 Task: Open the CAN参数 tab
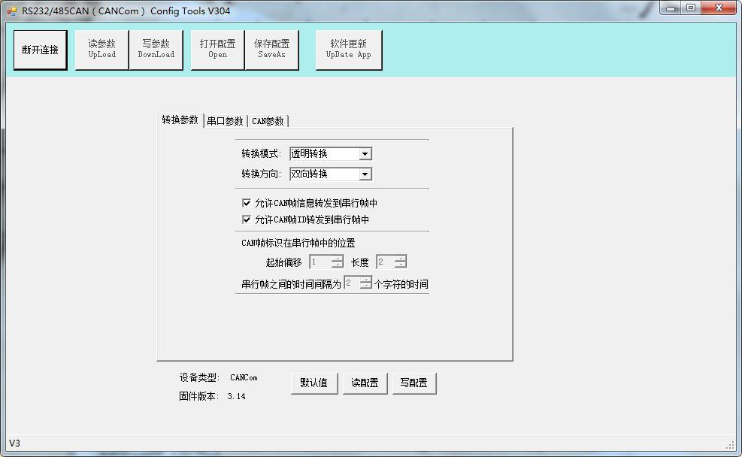(268, 121)
